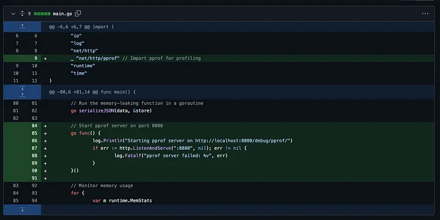The width and height of the screenshot is (440, 220).
Task: Click the main.go file name
Action: click(62, 13)
